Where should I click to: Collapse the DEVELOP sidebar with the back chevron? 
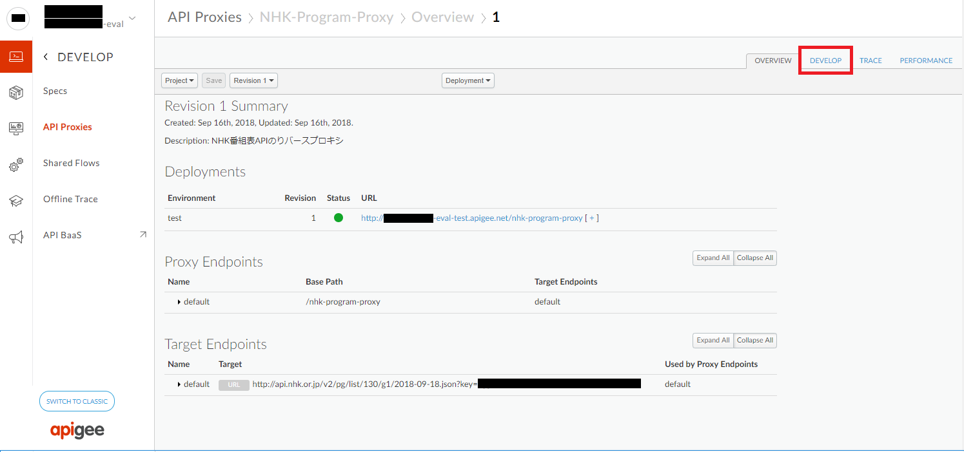pyautogui.click(x=45, y=56)
